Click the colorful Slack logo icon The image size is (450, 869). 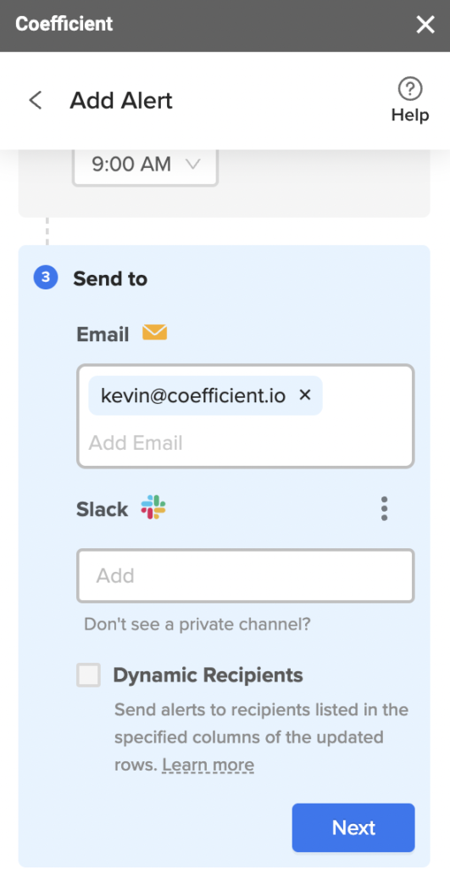pyautogui.click(x=153, y=507)
